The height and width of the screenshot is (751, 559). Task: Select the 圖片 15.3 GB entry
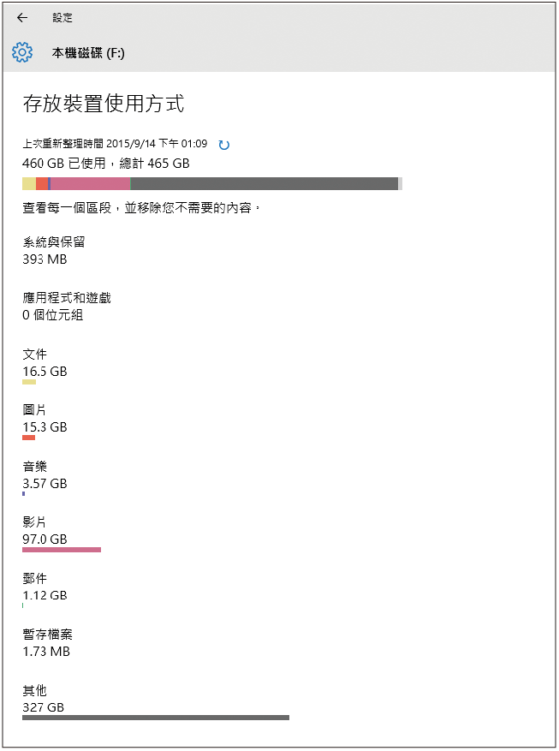[x=45, y=419]
